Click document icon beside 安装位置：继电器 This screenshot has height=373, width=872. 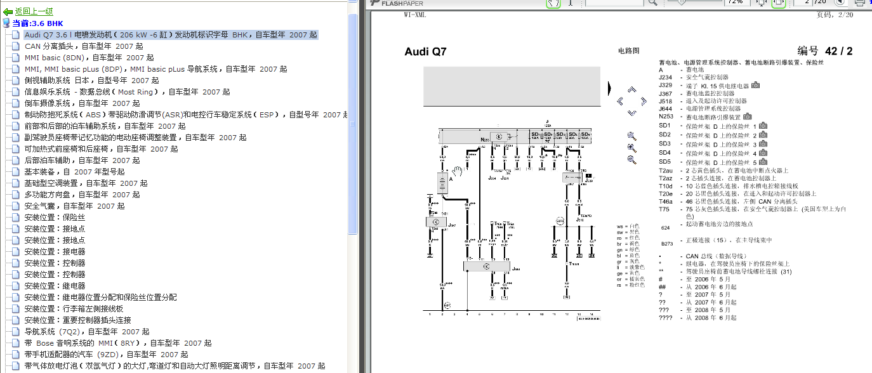coord(16,286)
